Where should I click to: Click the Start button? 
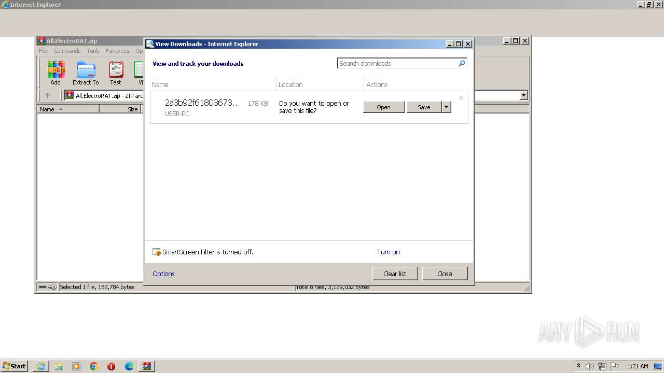pyautogui.click(x=14, y=366)
